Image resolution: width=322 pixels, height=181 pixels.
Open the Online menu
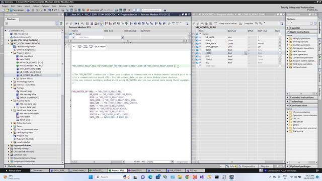pos(36,6)
